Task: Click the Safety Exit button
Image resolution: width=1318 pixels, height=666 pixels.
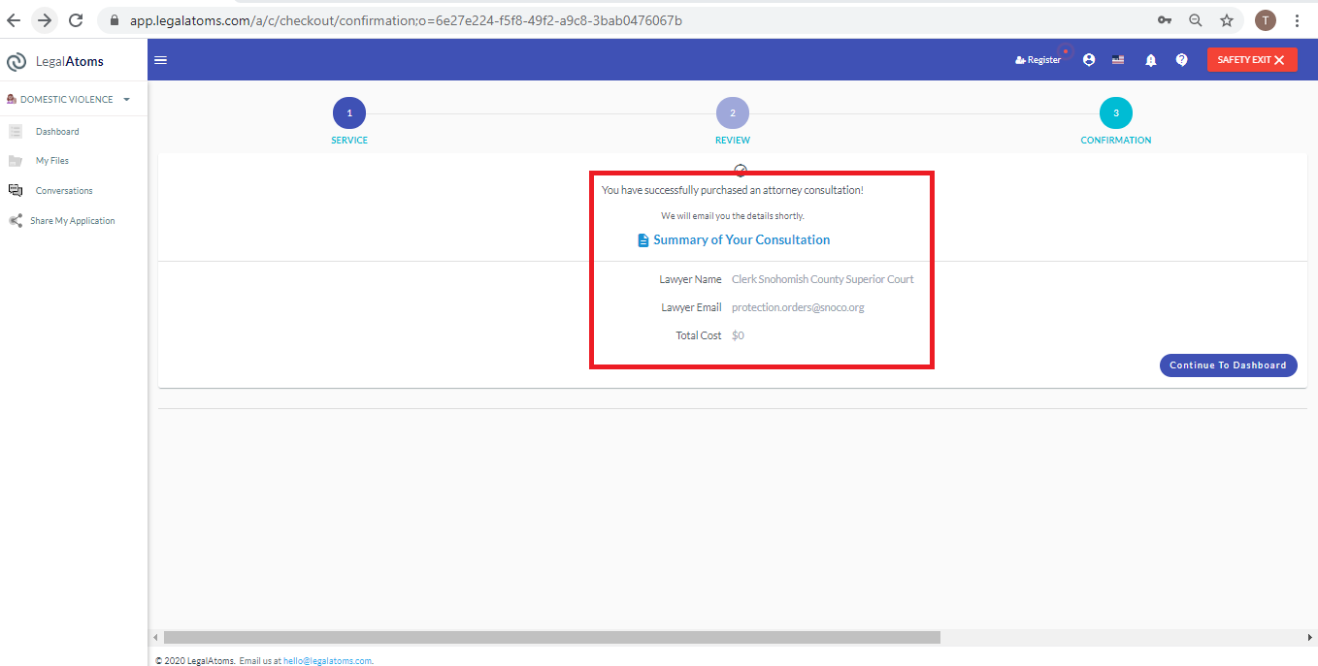Action: coord(1252,60)
